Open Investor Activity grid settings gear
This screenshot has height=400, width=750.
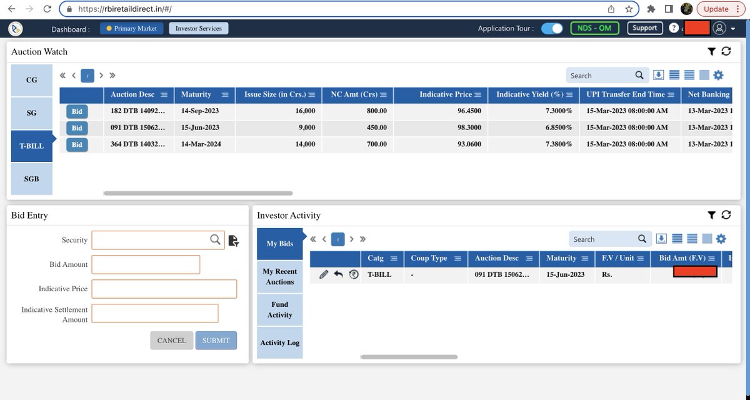click(x=721, y=239)
